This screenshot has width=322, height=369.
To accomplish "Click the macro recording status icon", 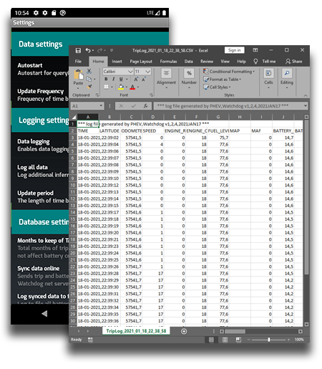I will point(90,340).
